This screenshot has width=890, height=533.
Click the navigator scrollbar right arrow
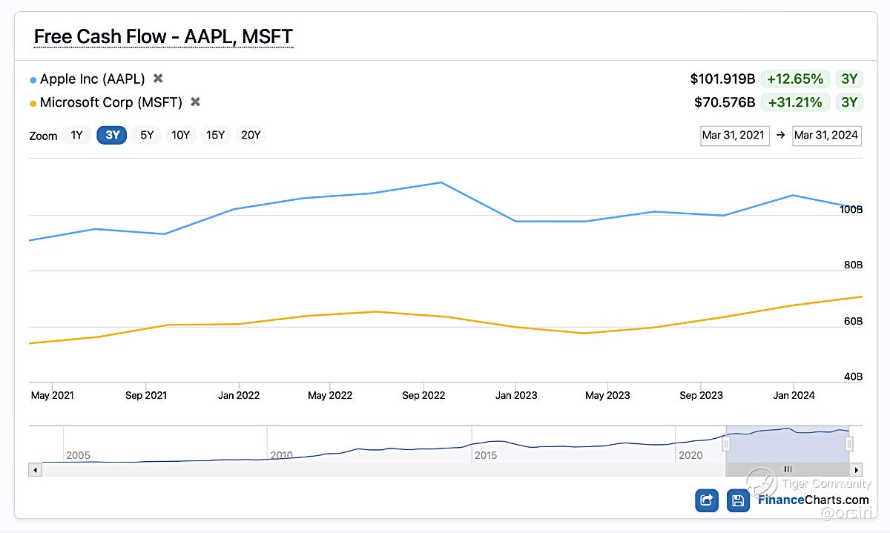click(857, 469)
